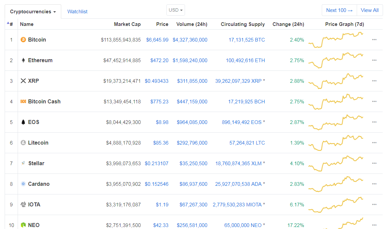
Task: Click Bitcoin volume $4,327,360,000
Action: point(190,40)
